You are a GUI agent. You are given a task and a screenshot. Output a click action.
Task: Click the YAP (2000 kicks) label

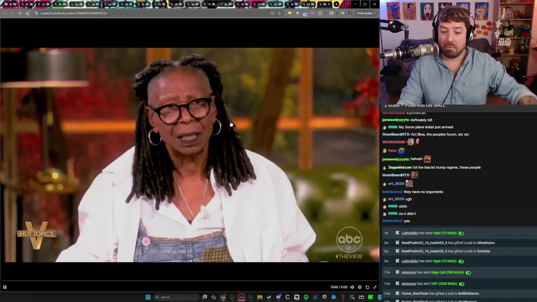444,284
